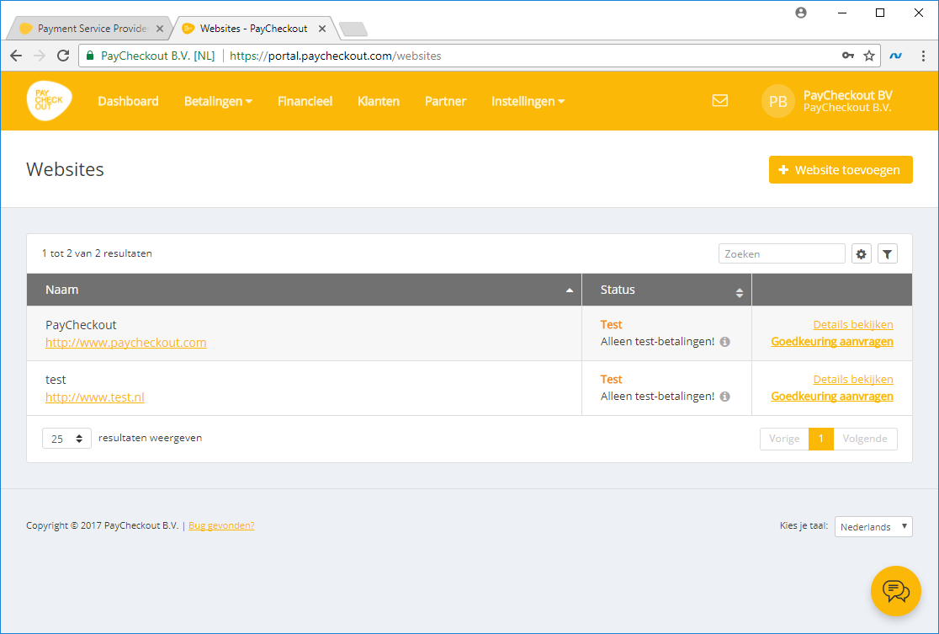The image size is (939, 634).
Task: Open the Partner page
Action: [446, 101]
